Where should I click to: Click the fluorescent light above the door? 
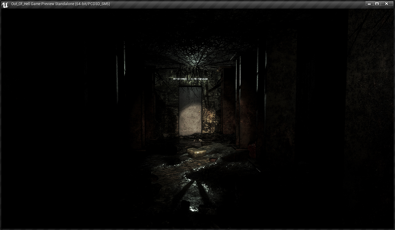coord(190,79)
